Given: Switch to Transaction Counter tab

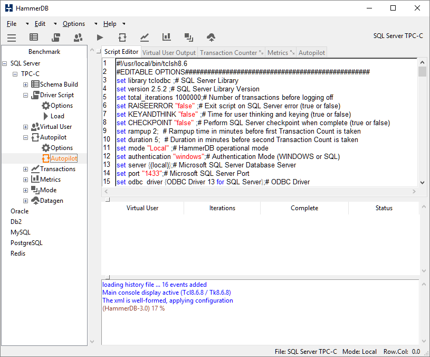Looking at the screenshot, I should [x=231, y=53].
